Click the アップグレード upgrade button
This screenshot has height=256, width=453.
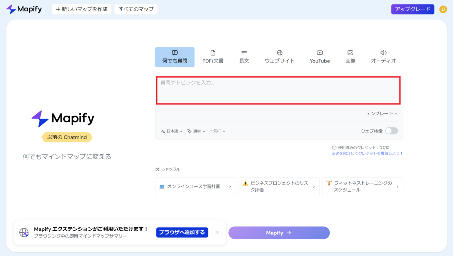coord(412,9)
